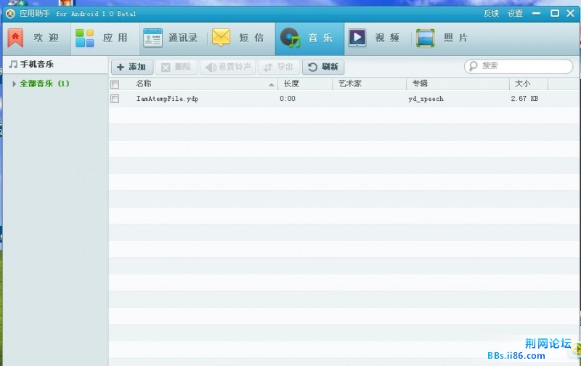Open the Apps colored-squares icon
Viewport: 581px width, 366px height.
[x=85, y=38]
